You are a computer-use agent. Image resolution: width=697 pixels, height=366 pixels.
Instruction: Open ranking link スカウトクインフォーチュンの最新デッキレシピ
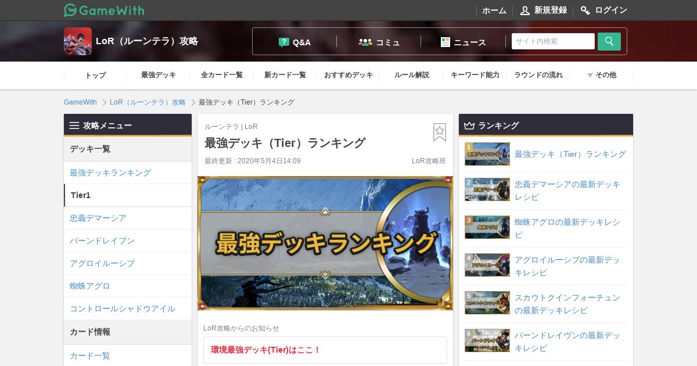tap(567, 304)
